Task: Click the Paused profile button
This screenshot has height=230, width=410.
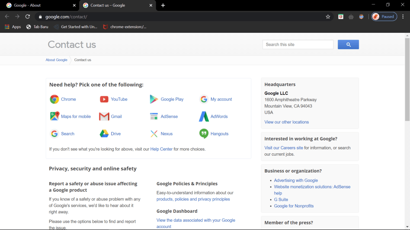Action: click(x=384, y=17)
